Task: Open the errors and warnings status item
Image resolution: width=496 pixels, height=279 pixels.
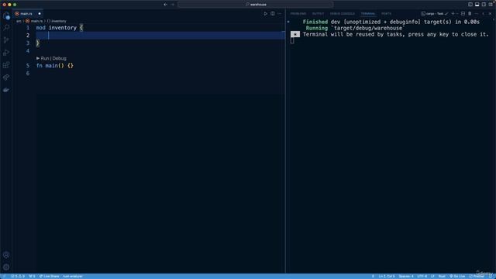Action: (x=18, y=276)
